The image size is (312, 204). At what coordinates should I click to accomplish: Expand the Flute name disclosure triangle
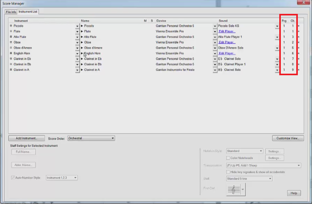click(x=82, y=31)
